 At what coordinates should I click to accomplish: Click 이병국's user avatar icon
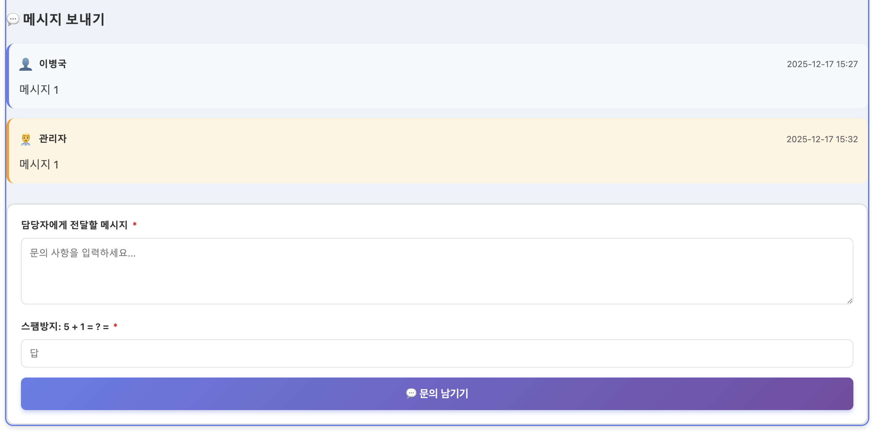pyautogui.click(x=26, y=64)
